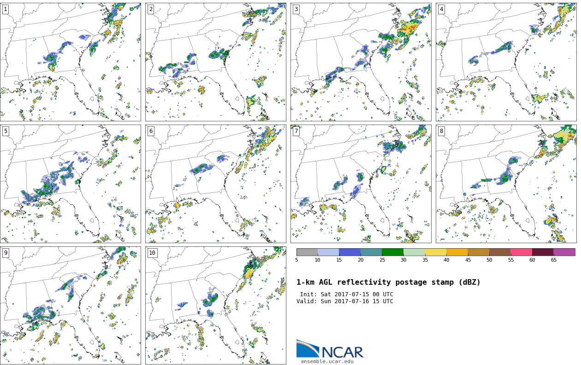Click the 'Init: Sat 2017-07-15 00 UTC' text
Screen dimensions: 581x365
[347, 294]
